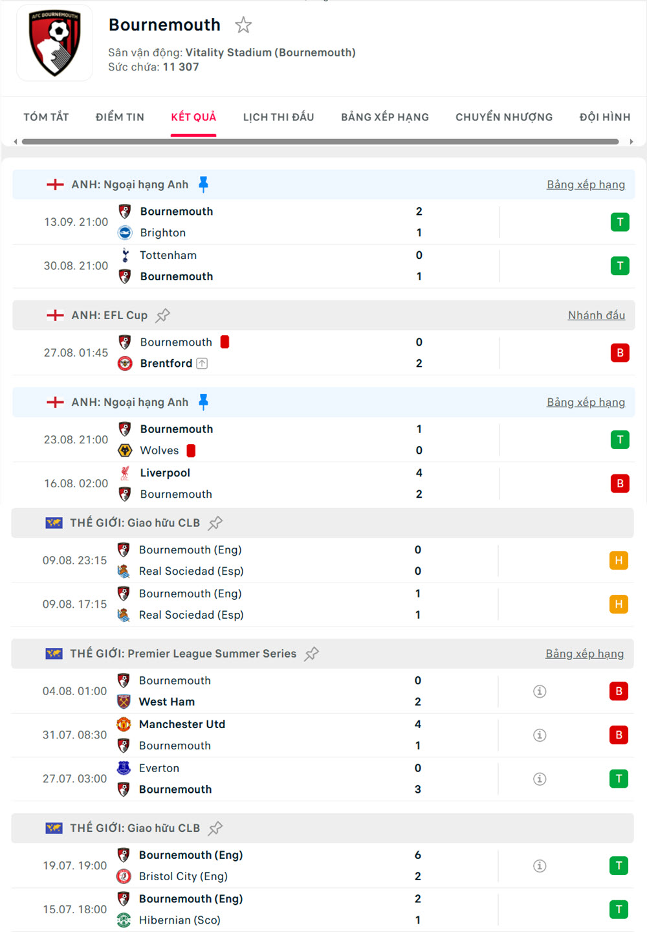The width and height of the screenshot is (647, 932).
Task: Click the green T badge on Bournemouth–Brighton
Action: point(620,221)
